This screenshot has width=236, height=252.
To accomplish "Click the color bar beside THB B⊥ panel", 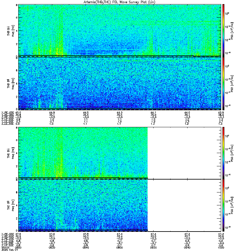I will 223,31.
